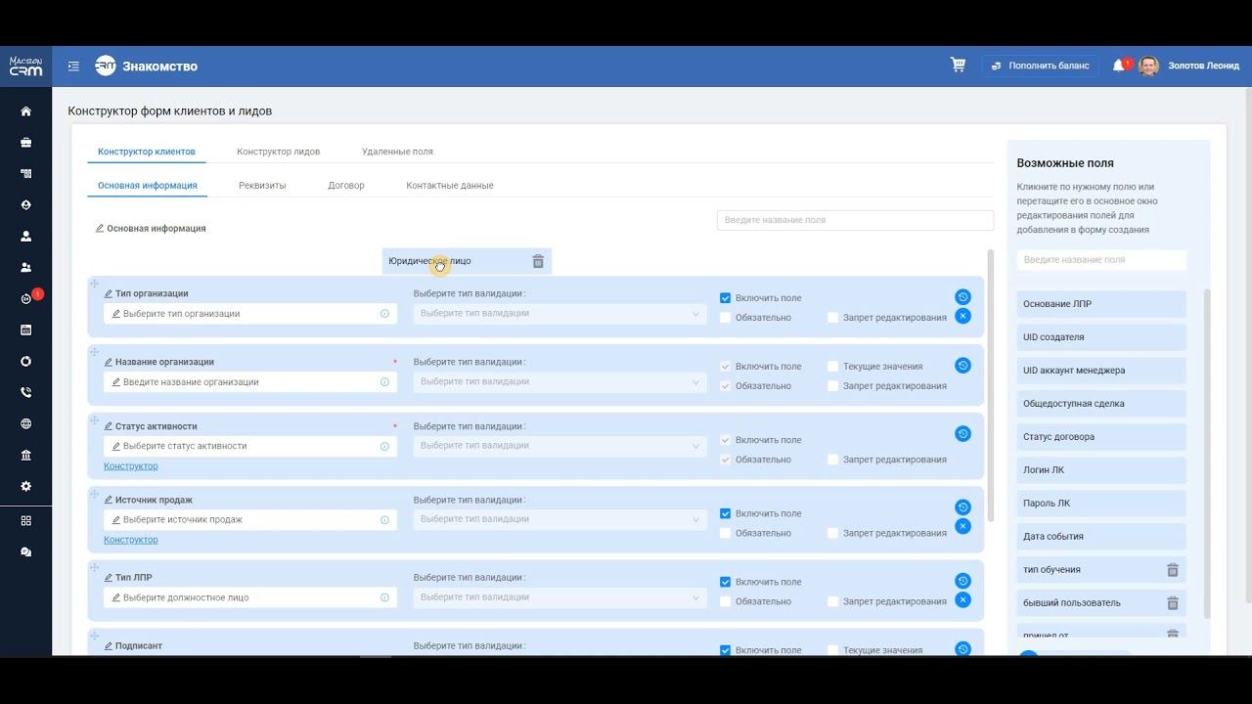Open the globe icon in the sidebar

25,423
